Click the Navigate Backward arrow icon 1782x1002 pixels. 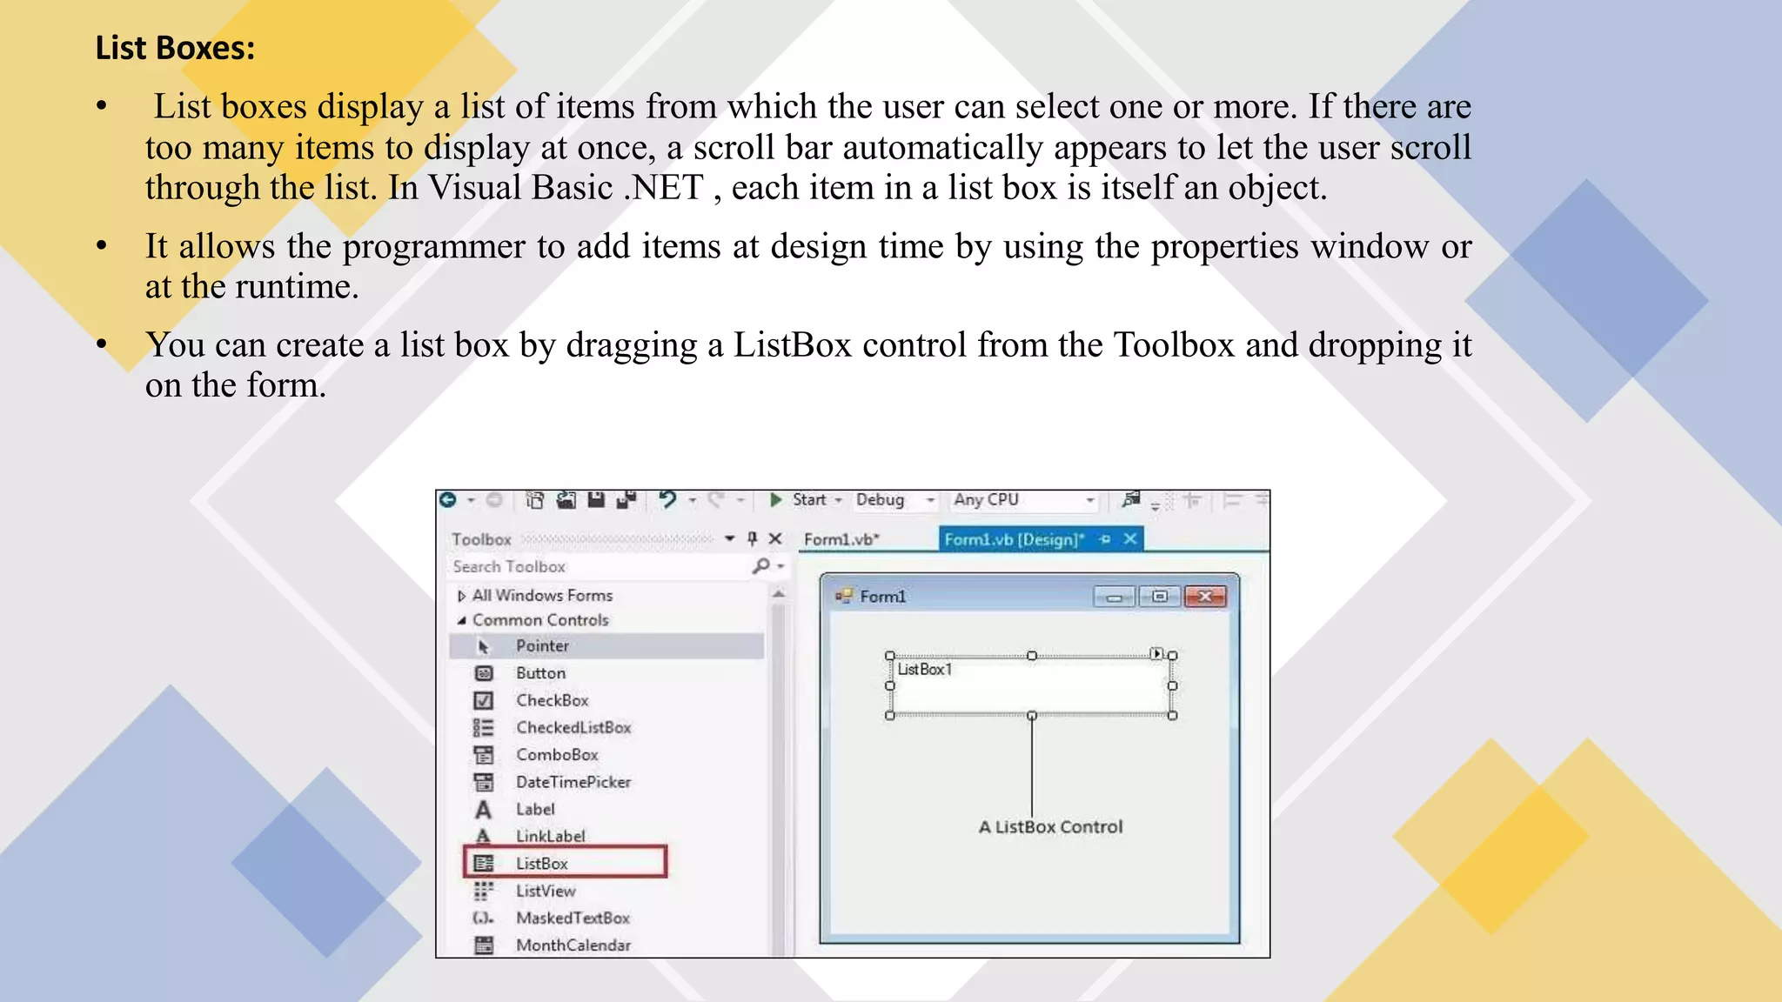point(448,500)
